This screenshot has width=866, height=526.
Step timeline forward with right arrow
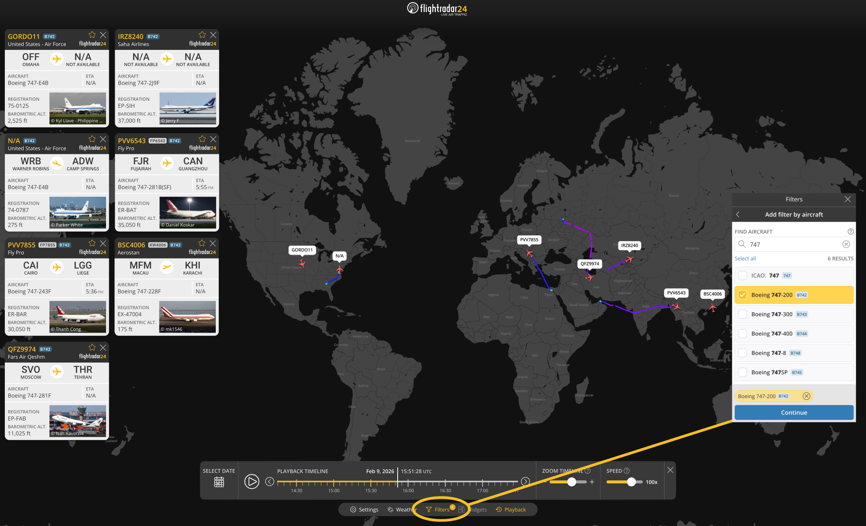point(525,481)
